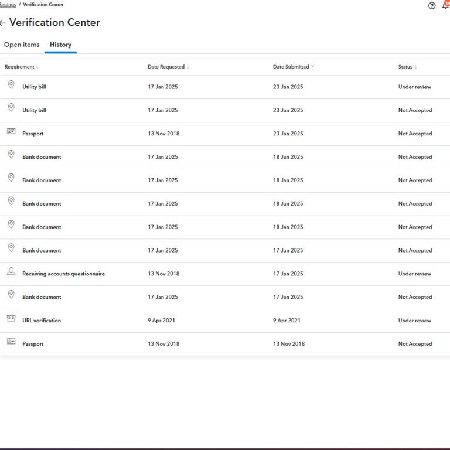Open the help question mark icon
Viewport: 450px width, 450px height.
(x=432, y=6)
